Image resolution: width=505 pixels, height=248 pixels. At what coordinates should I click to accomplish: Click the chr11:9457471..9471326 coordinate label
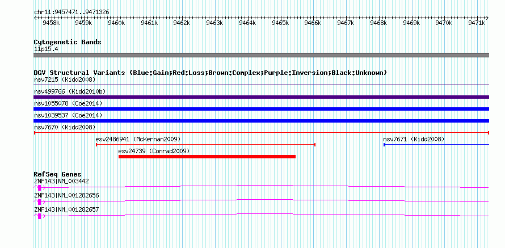[71, 12]
